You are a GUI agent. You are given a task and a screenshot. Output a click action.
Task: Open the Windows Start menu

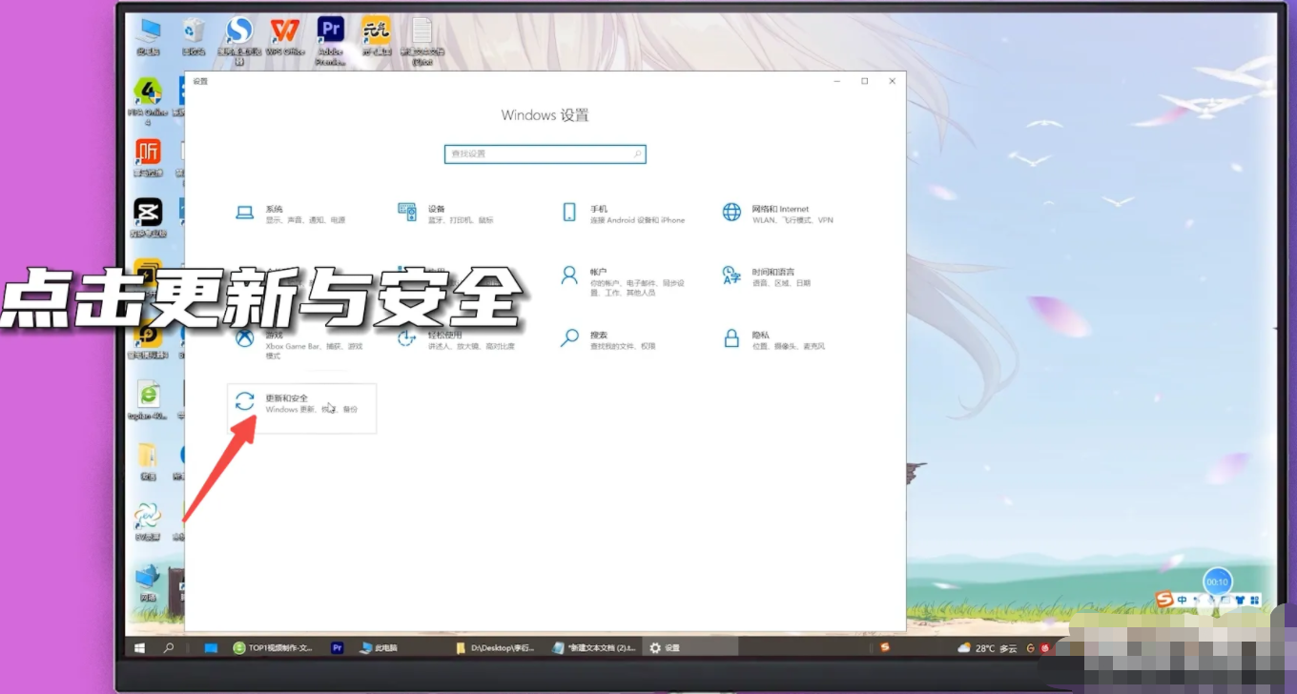coord(139,647)
